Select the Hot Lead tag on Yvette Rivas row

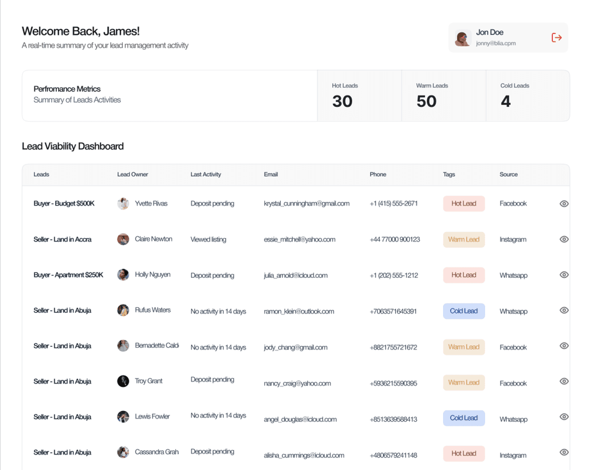point(463,203)
